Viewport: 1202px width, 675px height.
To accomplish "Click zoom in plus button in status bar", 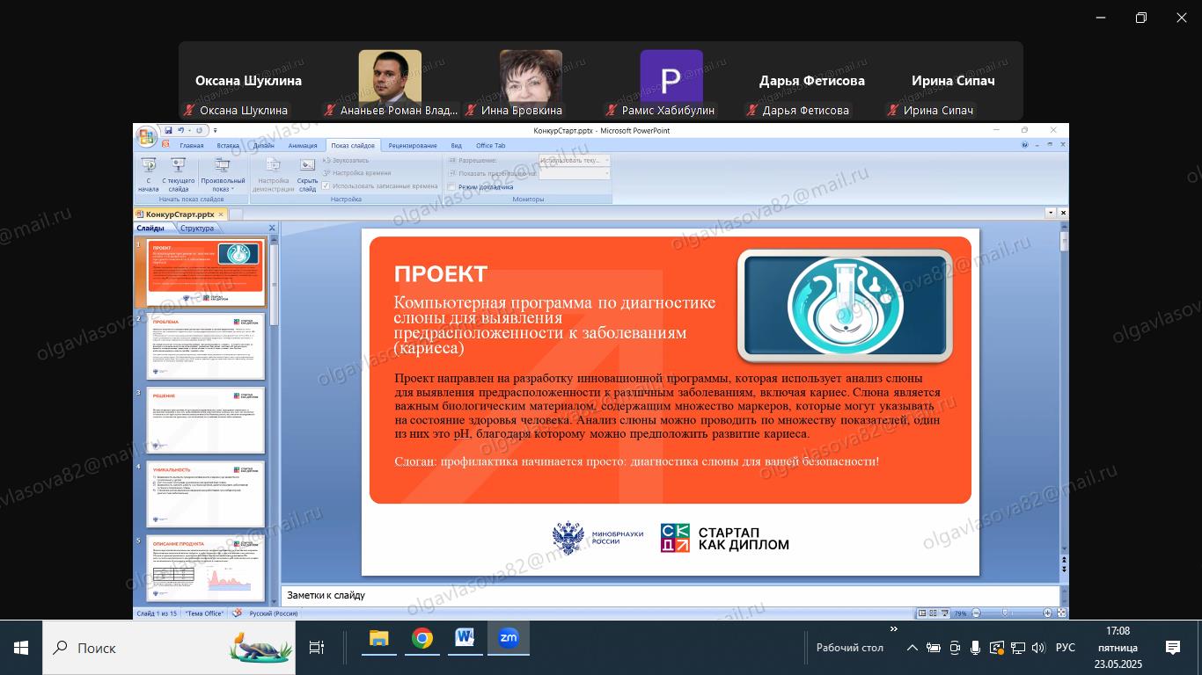I will [1047, 613].
